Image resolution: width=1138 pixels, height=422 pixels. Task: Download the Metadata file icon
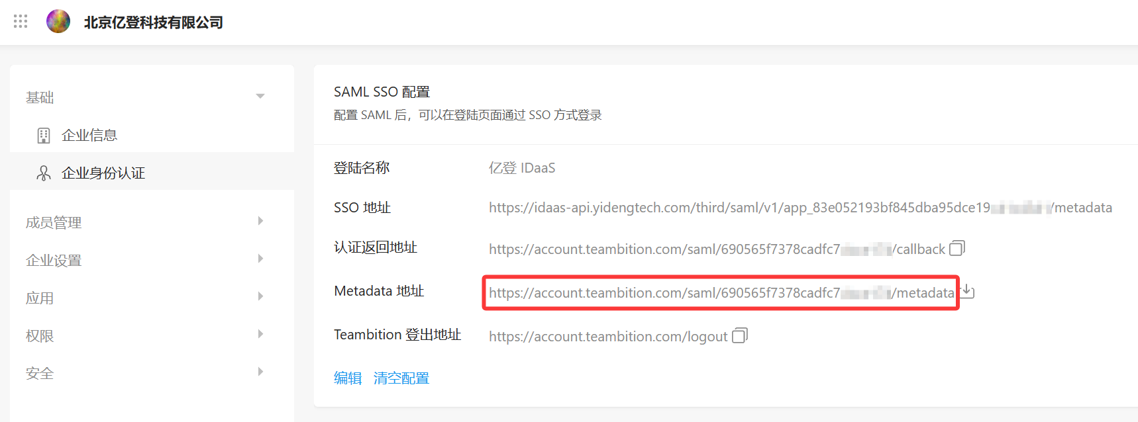968,291
